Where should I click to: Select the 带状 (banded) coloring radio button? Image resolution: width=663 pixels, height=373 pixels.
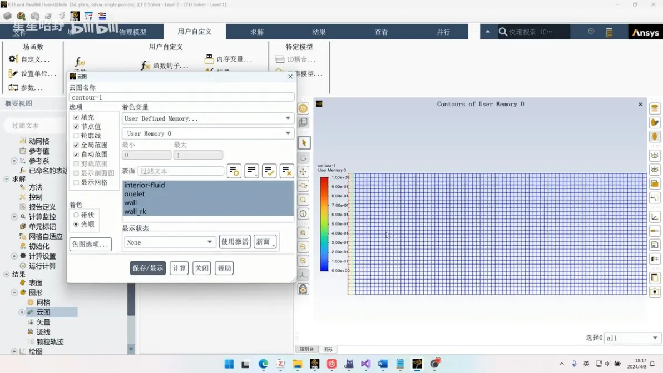point(76,215)
